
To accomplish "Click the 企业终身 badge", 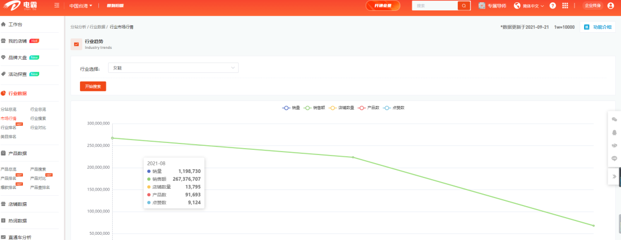I will pos(593,6).
